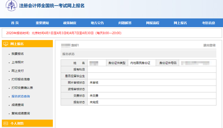Click the site title 注册会计师全国统一考试网上报名
223x128 pixels.
point(52,6)
